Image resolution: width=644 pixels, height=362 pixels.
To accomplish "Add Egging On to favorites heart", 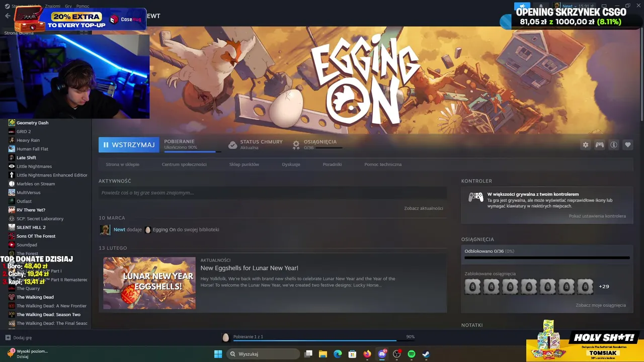I will (x=628, y=145).
